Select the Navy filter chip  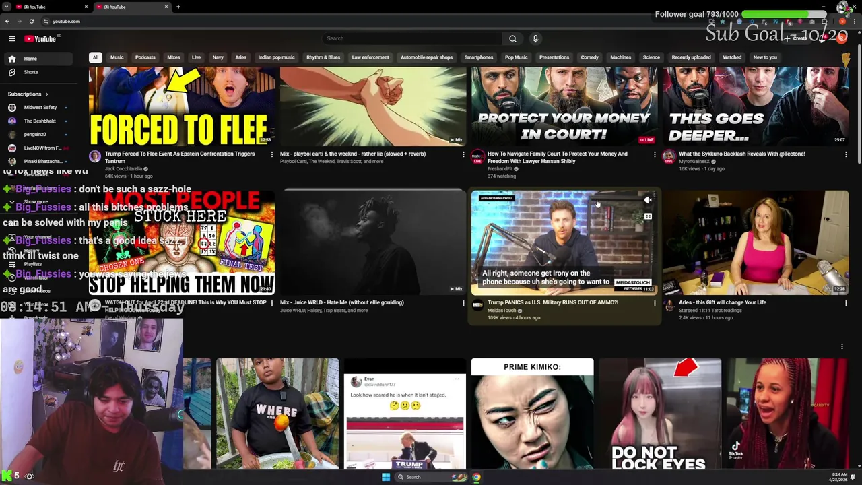coord(218,57)
